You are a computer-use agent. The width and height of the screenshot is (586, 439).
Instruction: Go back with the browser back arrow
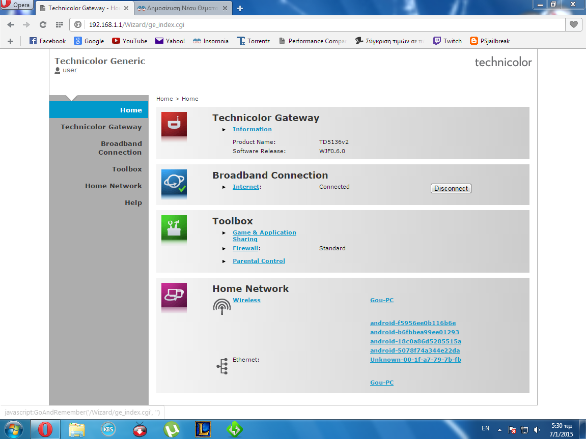point(11,24)
